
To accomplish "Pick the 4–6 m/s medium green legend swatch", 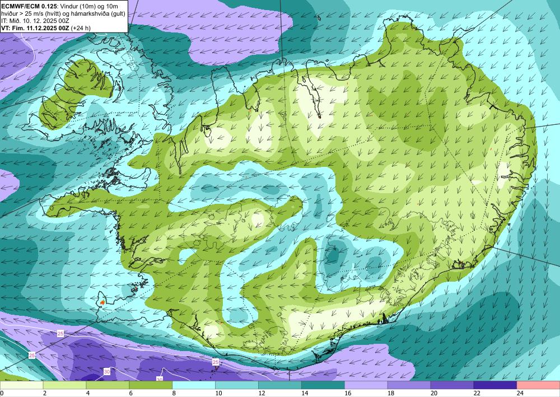I will tap(108, 385).
